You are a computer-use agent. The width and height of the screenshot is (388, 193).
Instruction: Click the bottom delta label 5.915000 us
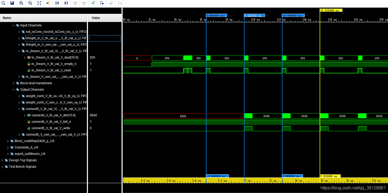[x=330, y=176]
